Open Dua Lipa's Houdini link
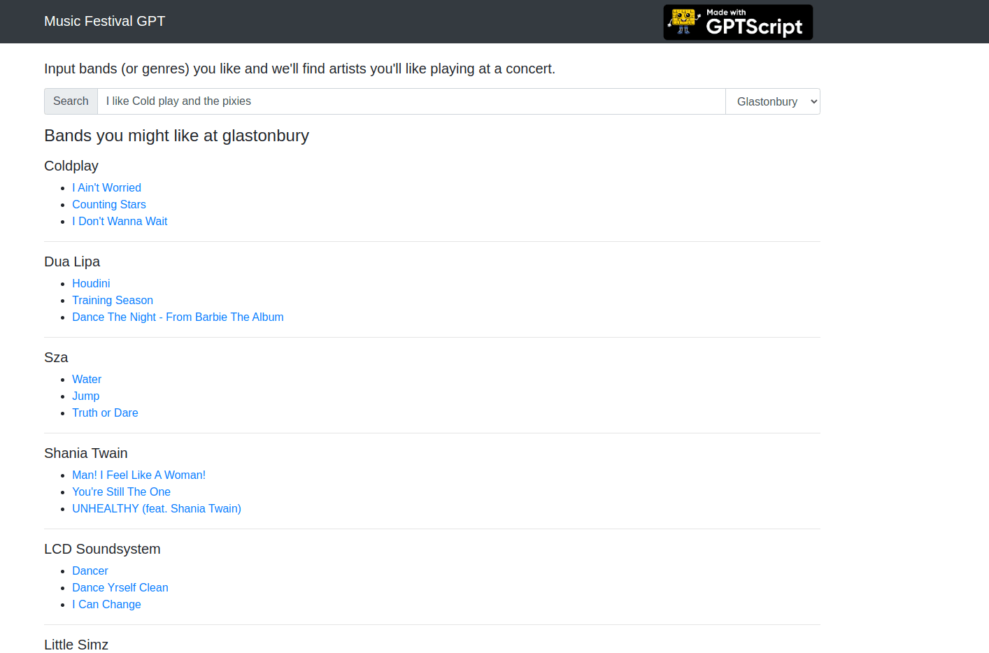This screenshot has height=653, width=989. click(x=91, y=283)
